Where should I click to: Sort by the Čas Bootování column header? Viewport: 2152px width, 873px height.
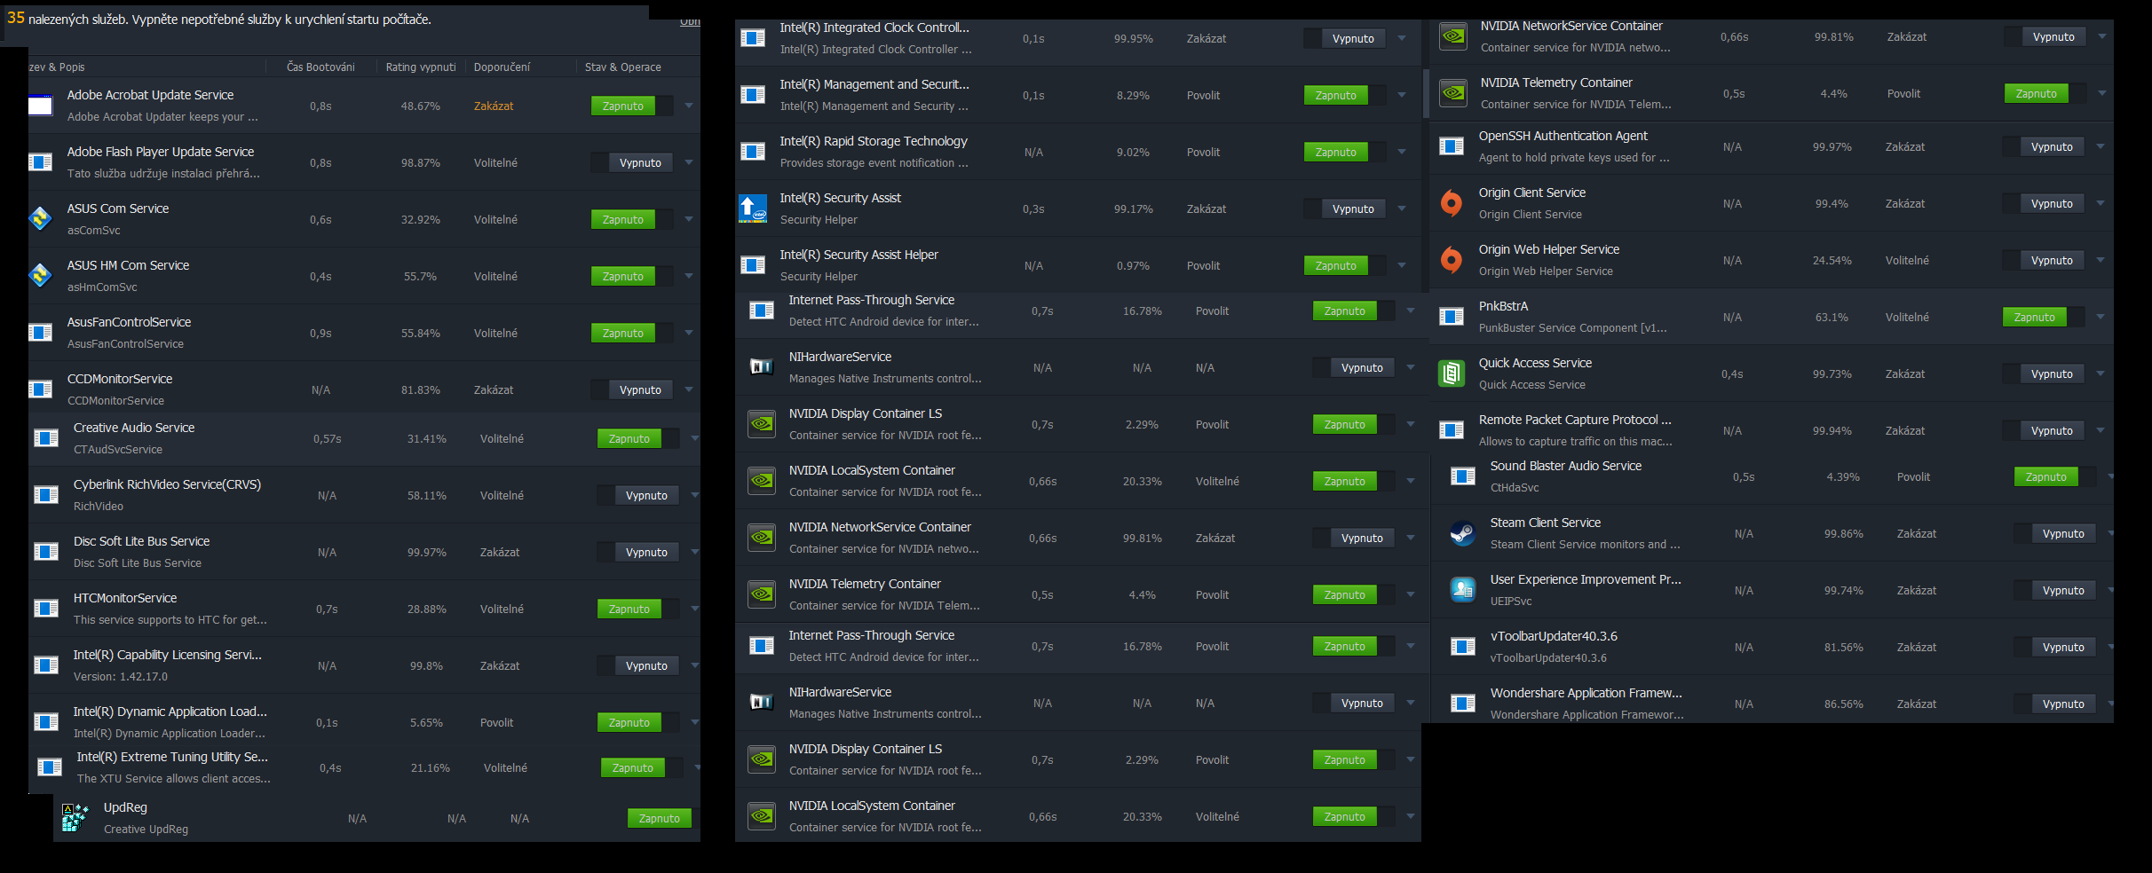tap(320, 67)
